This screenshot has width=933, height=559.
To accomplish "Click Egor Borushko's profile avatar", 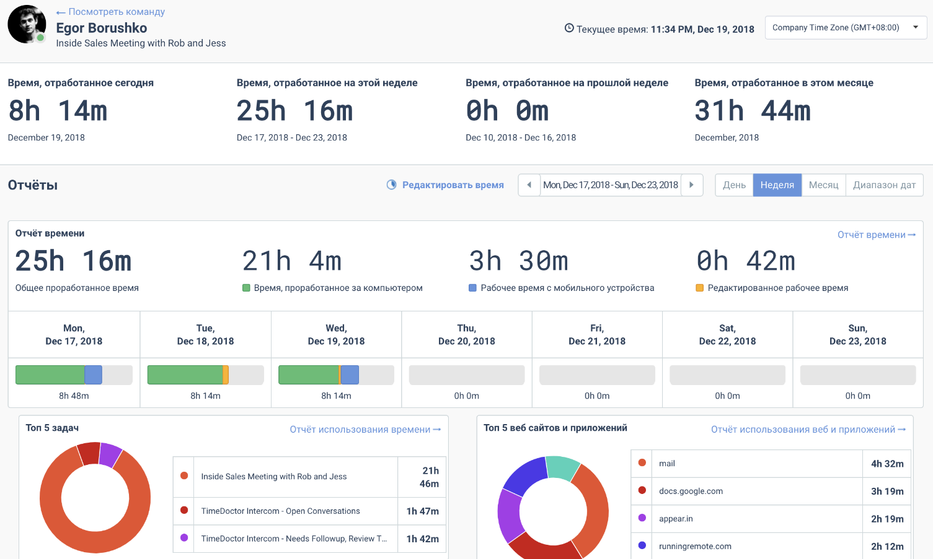I will 27,24.
